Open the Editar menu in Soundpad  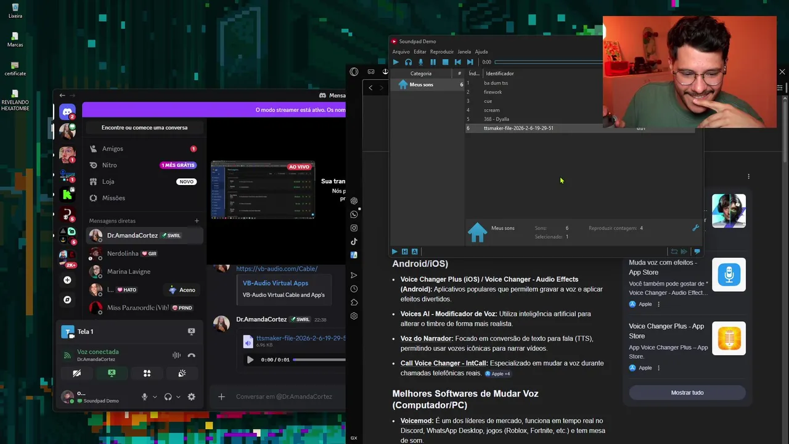[420, 52]
